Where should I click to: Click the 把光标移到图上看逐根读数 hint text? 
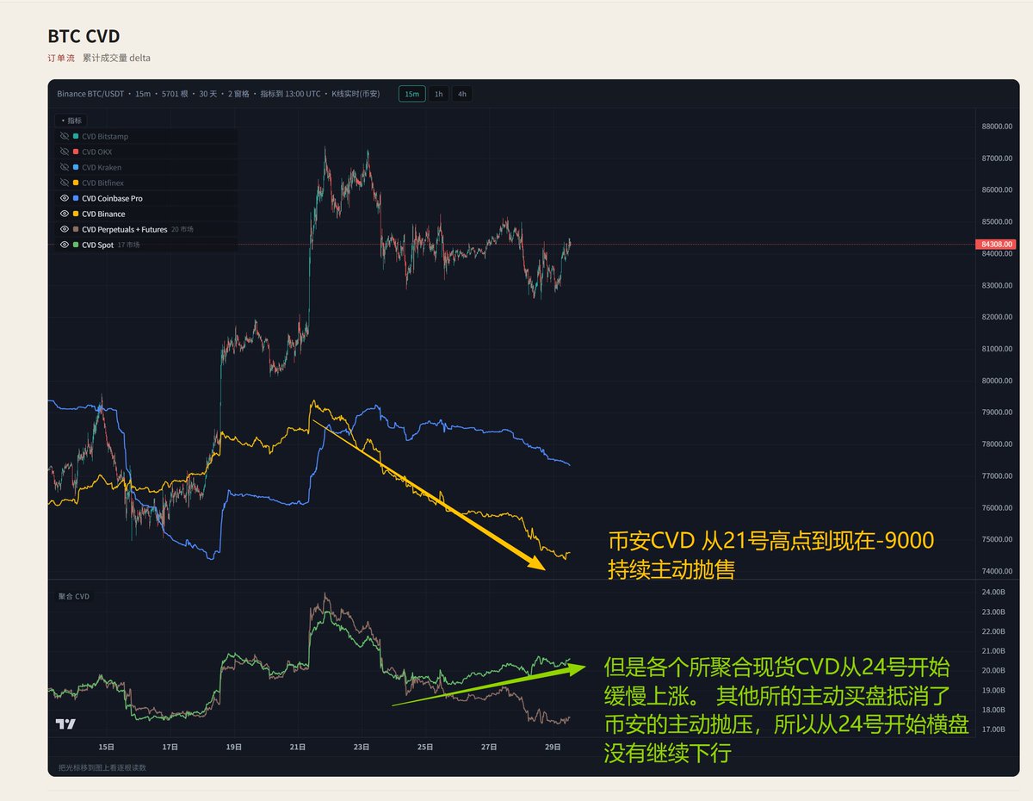click(x=102, y=767)
